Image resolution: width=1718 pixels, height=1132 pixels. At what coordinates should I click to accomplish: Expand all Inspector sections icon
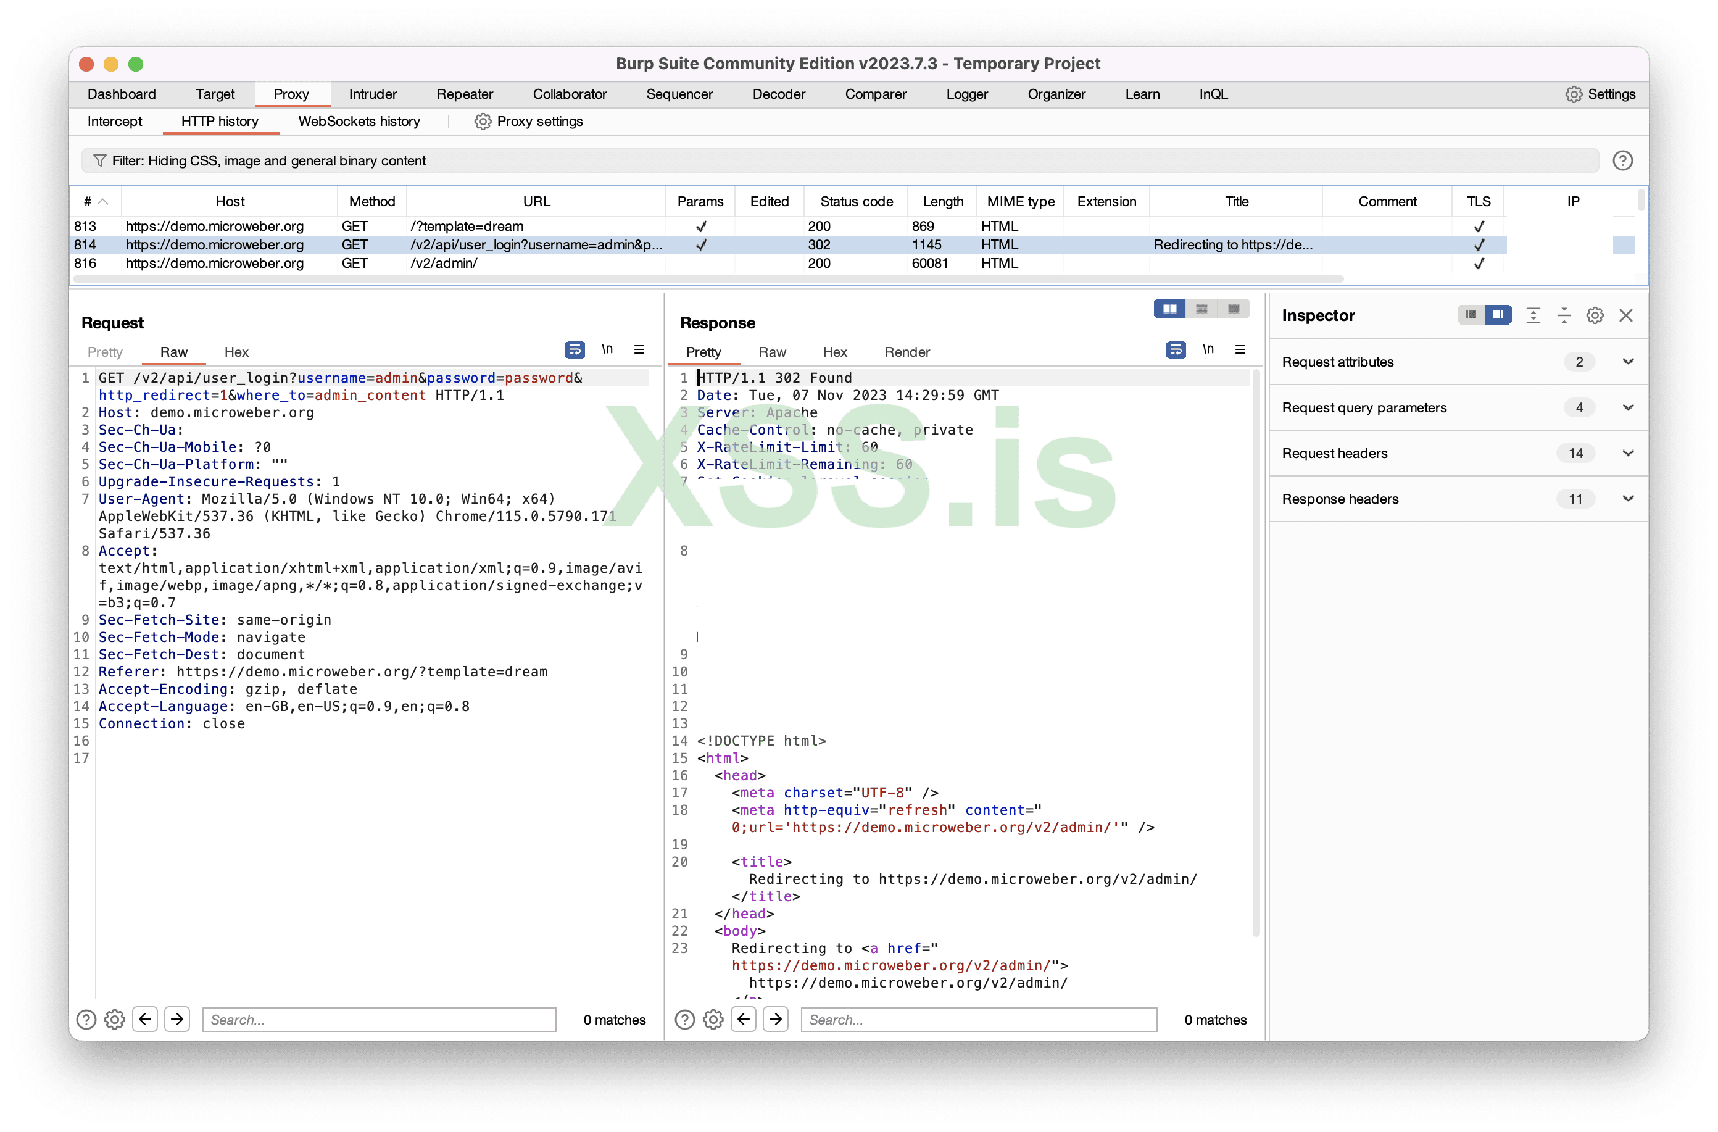coord(1533,315)
